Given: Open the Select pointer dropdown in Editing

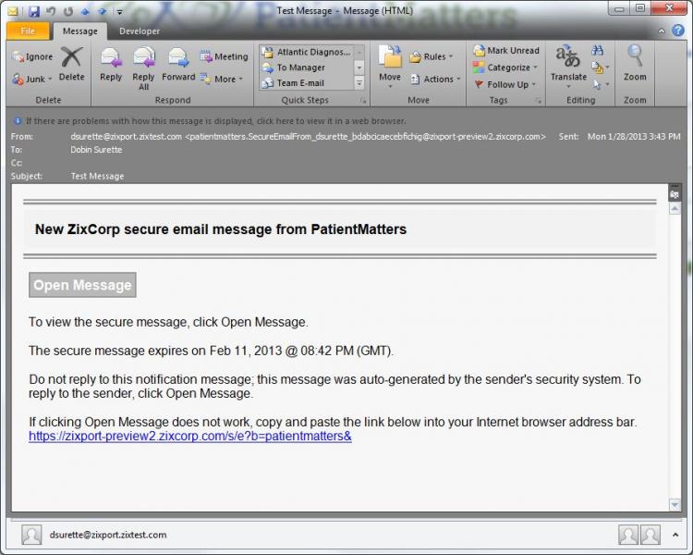Looking at the screenshot, I should tap(601, 84).
